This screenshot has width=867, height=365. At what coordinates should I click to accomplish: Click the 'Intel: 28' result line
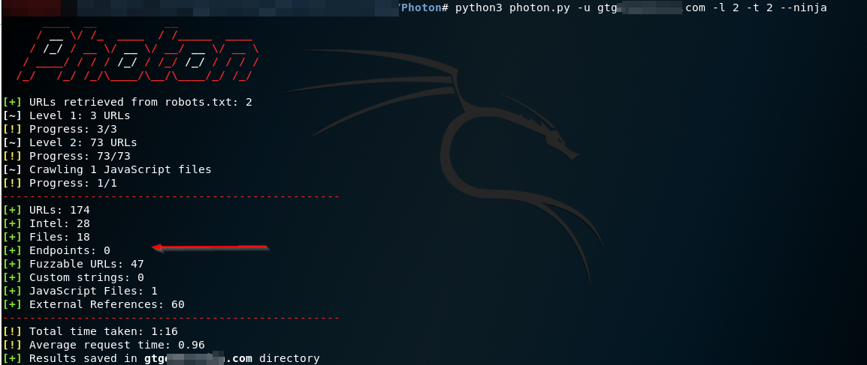pyautogui.click(x=59, y=223)
